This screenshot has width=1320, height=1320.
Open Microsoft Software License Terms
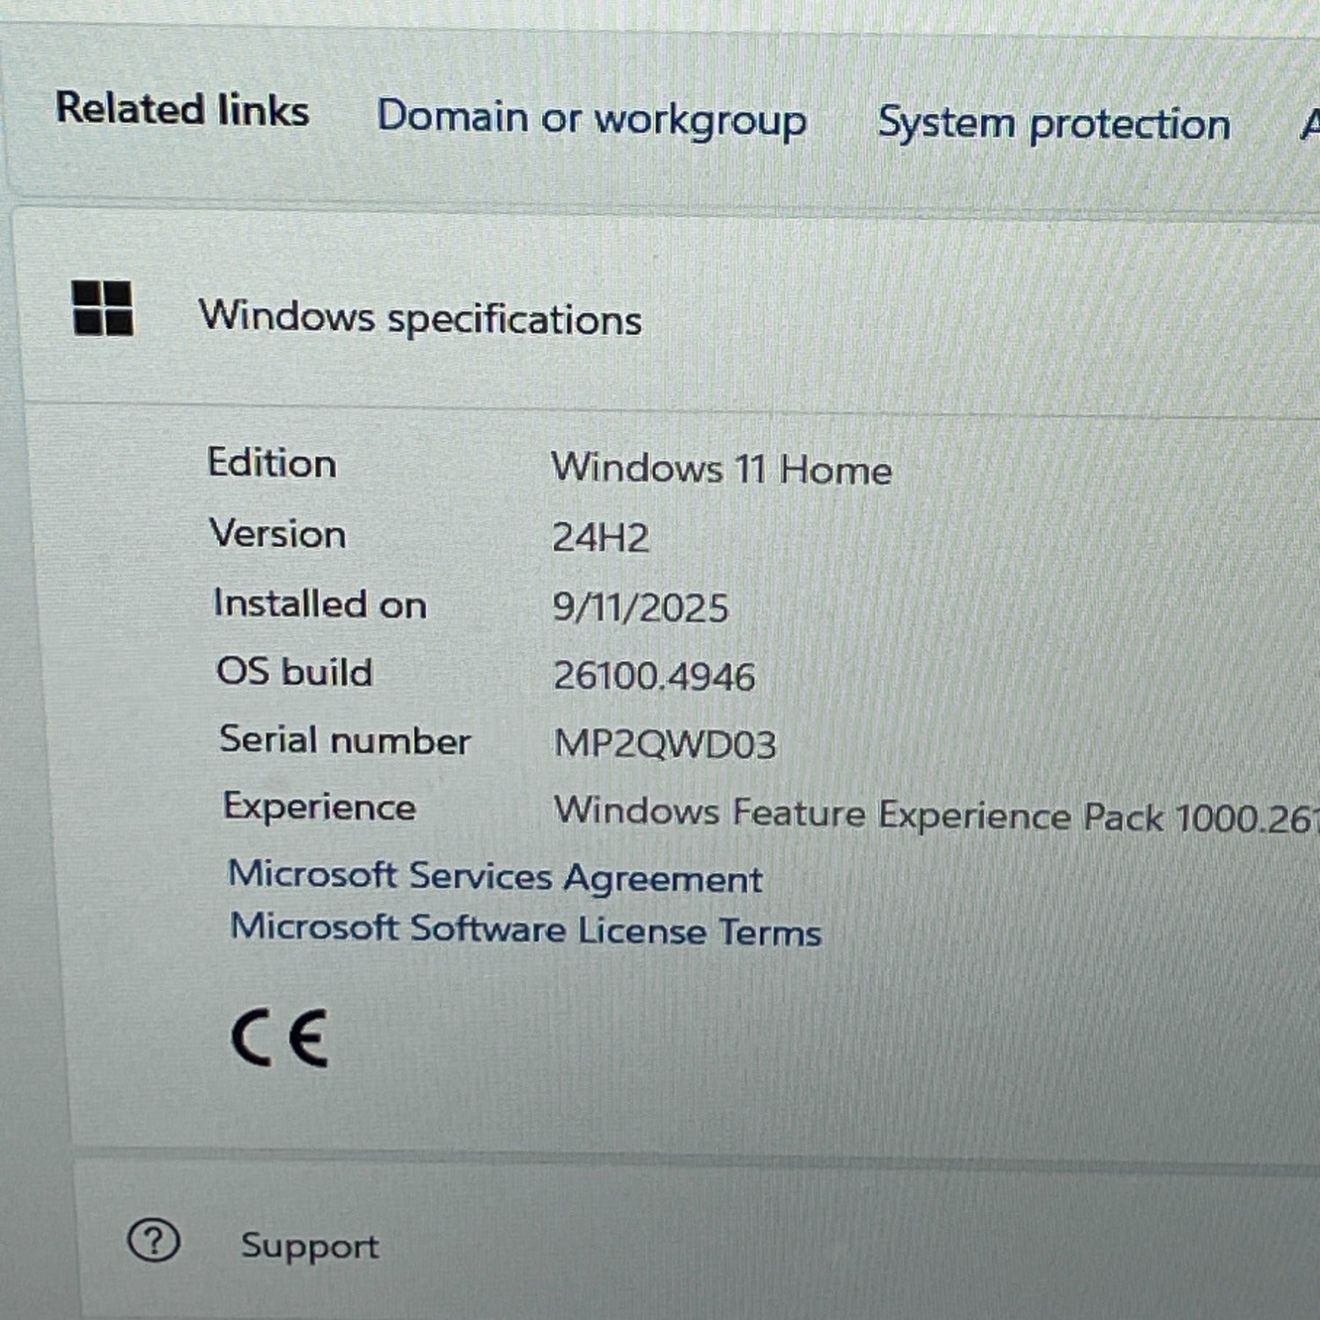(525, 930)
